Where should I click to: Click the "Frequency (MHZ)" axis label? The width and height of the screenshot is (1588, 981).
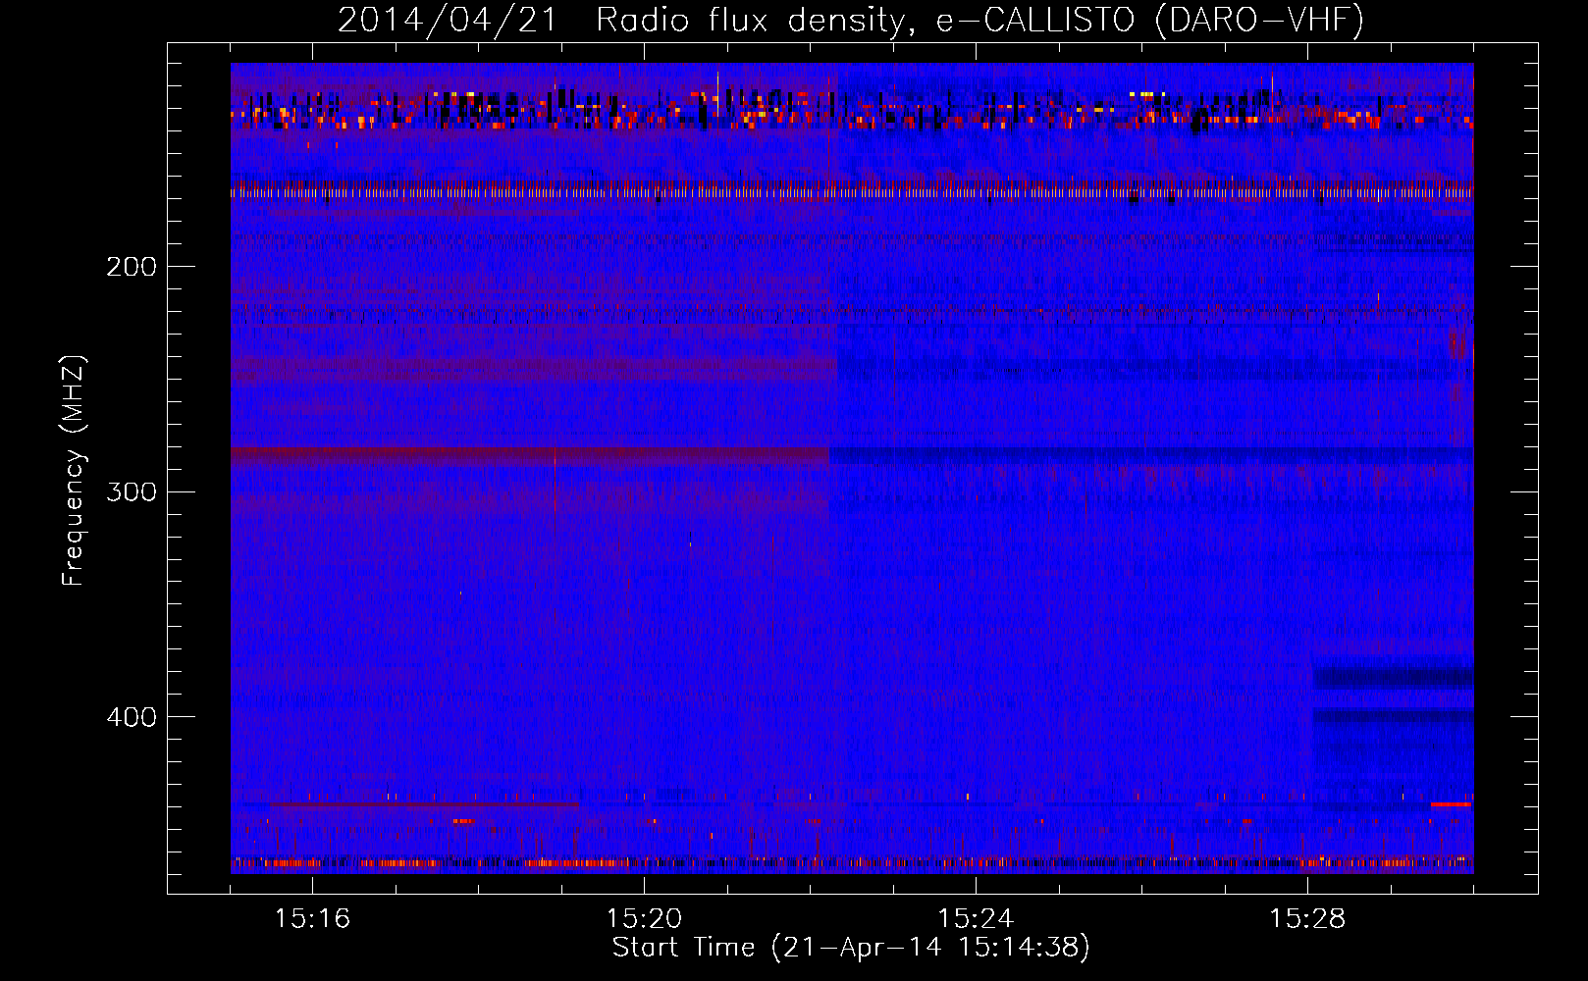click(x=74, y=471)
